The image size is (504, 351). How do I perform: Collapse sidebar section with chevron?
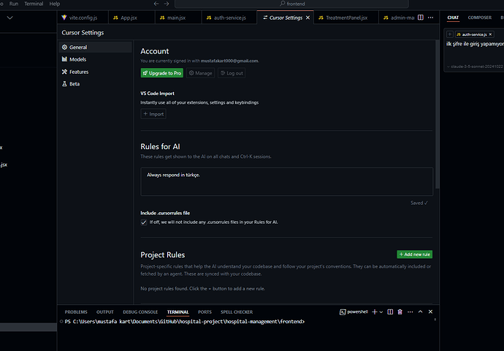[10, 18]
